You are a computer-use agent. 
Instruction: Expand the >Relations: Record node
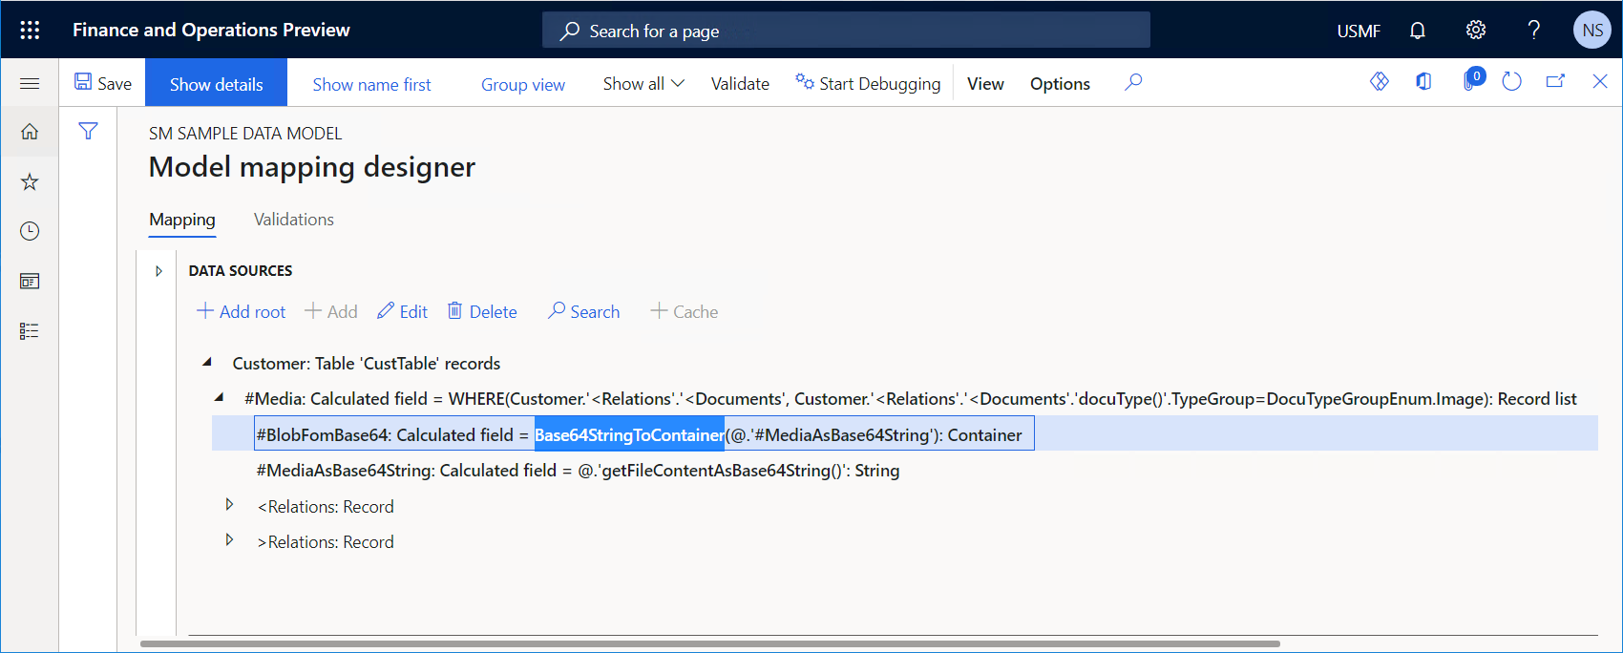(229, 539)
